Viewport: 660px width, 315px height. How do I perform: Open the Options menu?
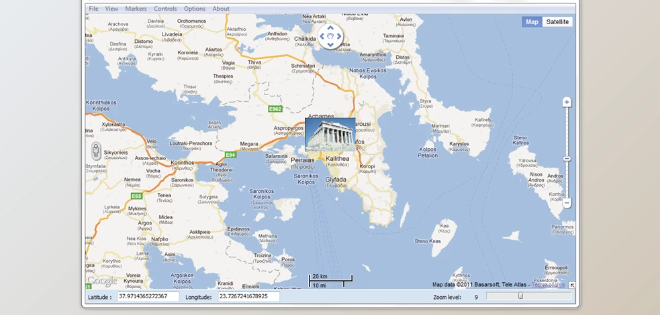coord(195,9)
